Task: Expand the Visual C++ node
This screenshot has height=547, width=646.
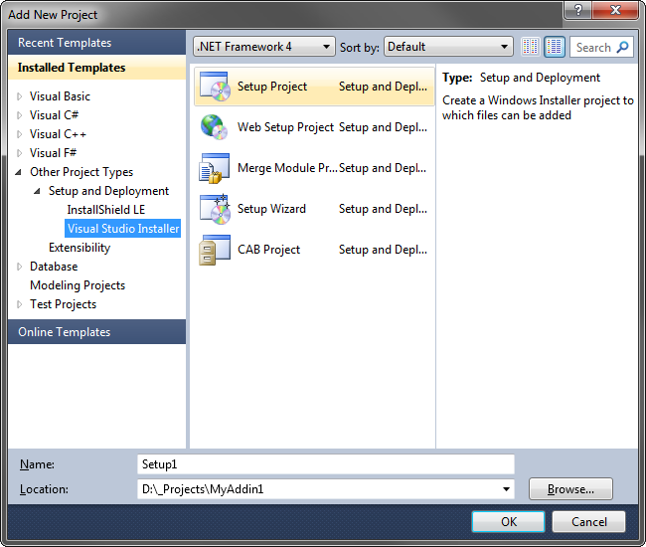Action: pyautogui.click(x=19, y=134)
